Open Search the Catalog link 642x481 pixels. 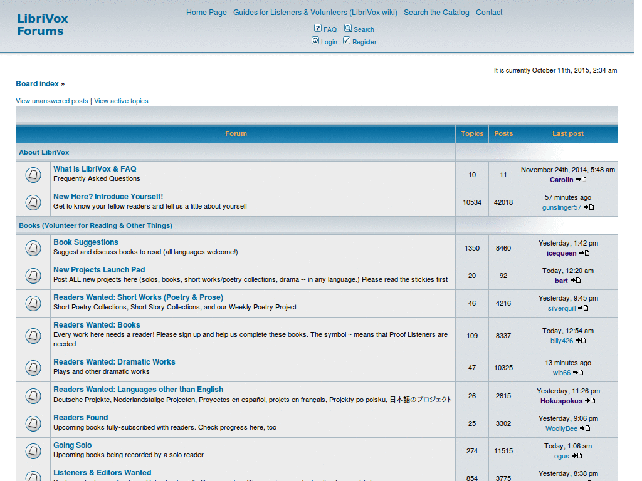tap(436, 13)
